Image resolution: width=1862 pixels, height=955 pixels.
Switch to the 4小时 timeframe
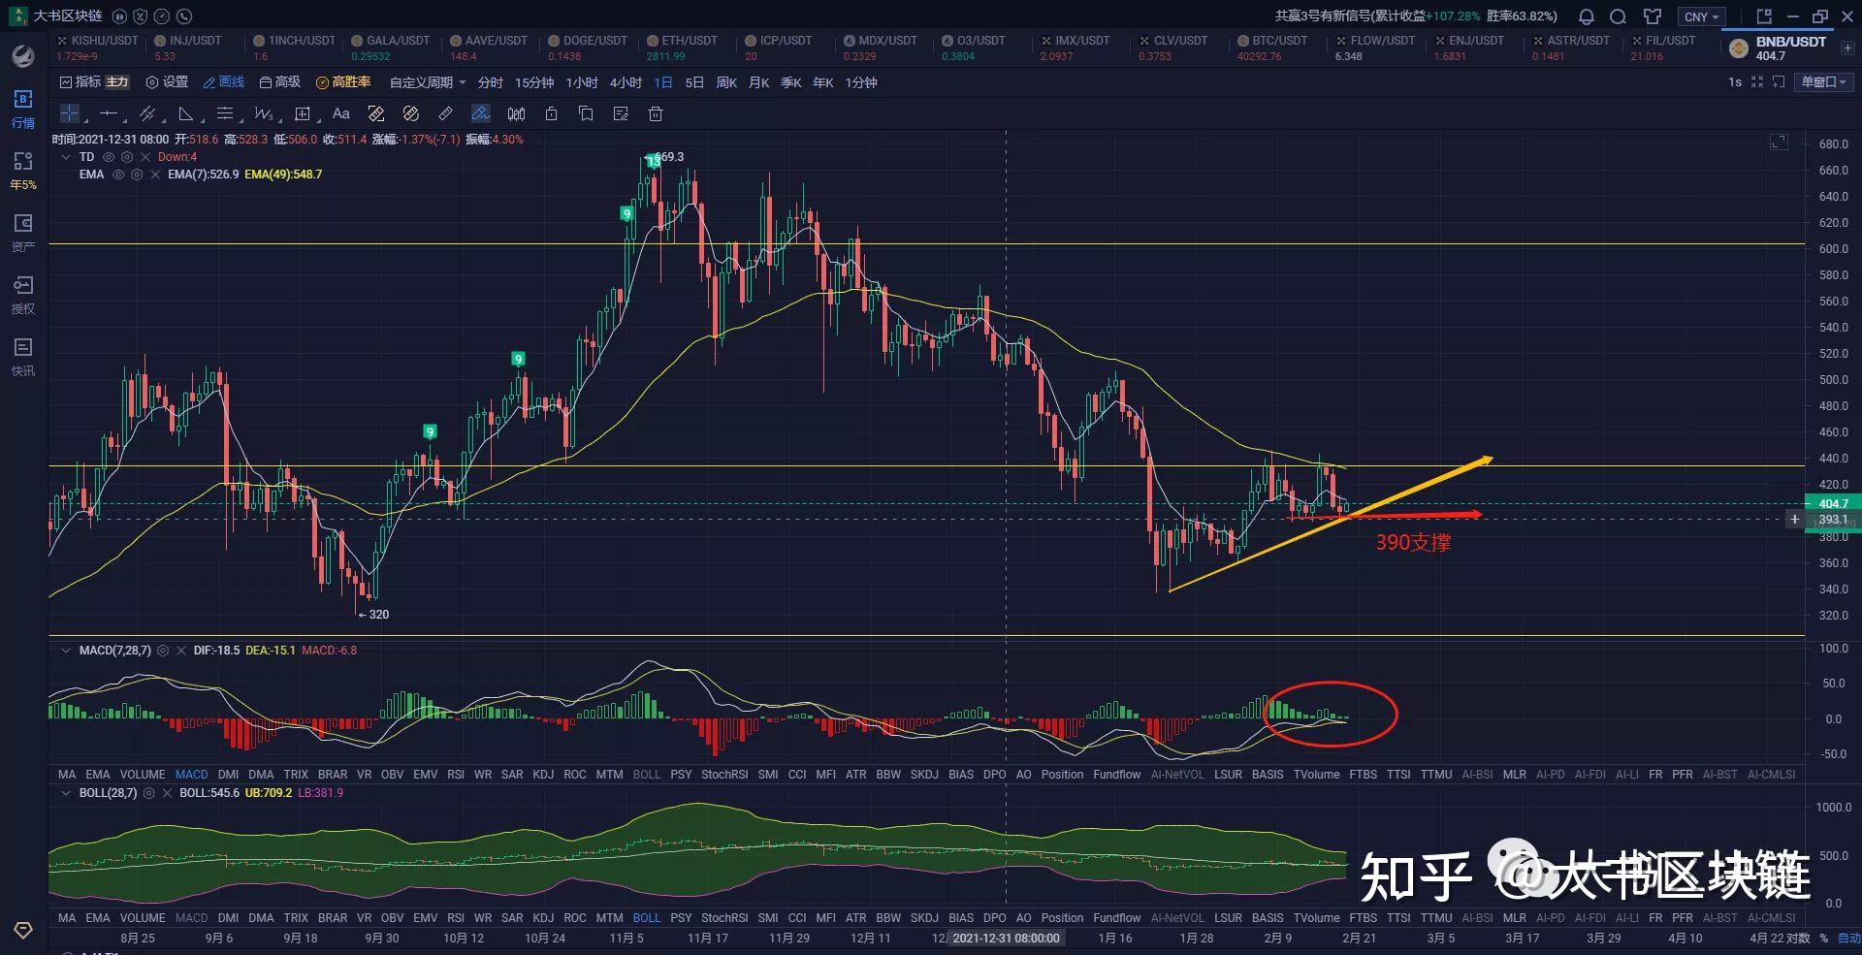(626, 82)
